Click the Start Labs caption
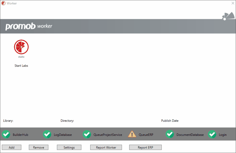The width and height of the screenshot is (236, 153). pos(21,66)
